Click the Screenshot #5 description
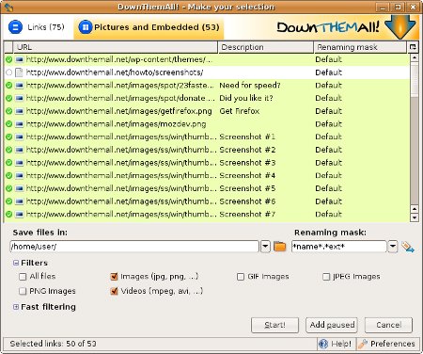 pyautogui.click(x=247, y=188)
